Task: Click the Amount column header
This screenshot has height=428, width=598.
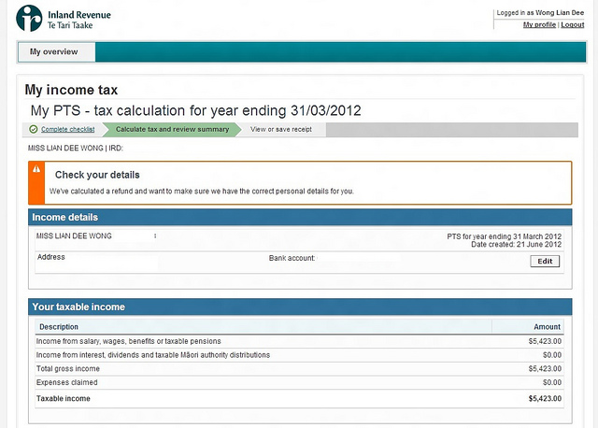Action: tap(547, 327)
